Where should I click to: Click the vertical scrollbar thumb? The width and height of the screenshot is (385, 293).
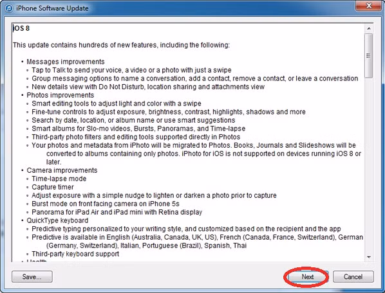(x=368, y=56)
